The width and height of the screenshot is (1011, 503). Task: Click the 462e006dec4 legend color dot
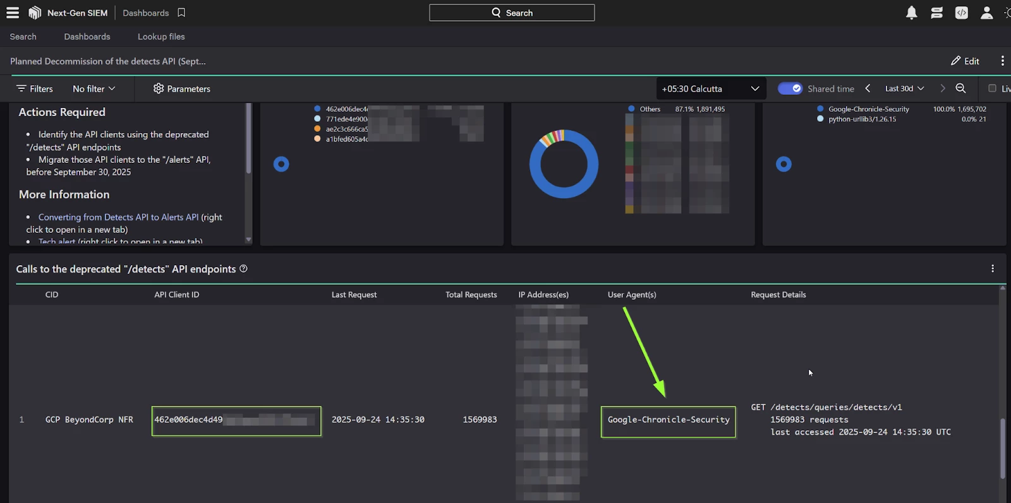(317, 109)
